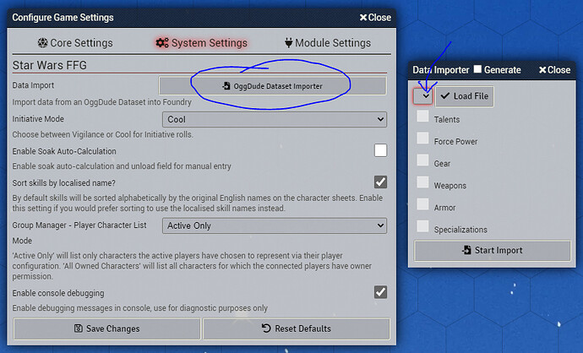Screen dimensions: 583x353
Task: Click the Group Manager - Player Character List label
Action: click(79, 225)
